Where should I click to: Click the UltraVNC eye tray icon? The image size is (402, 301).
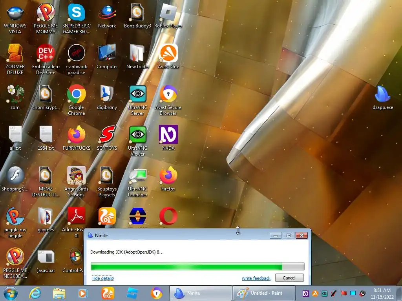point(324,293)
